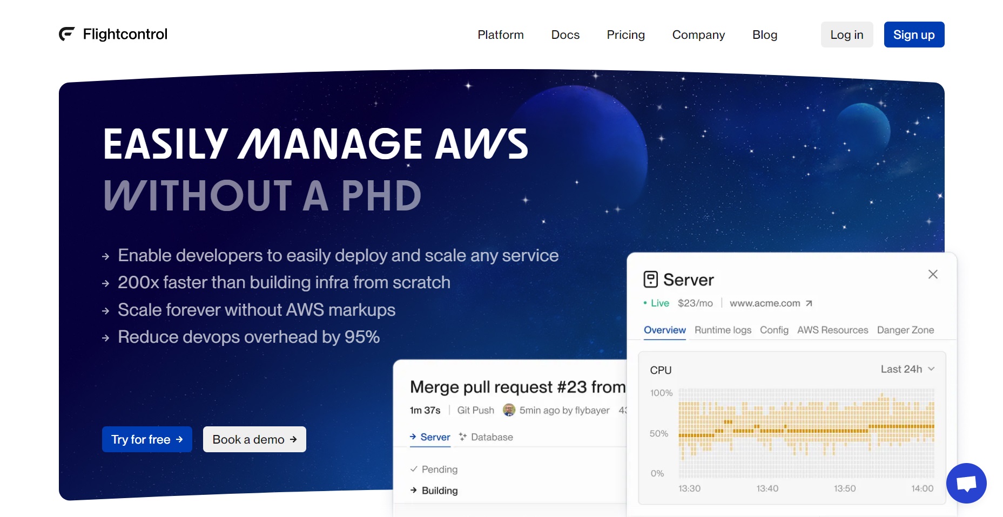The width and height of the screenshot is (1003, 517).
Task: Click the arrow icon in Try for free
Action: [179, 439]
